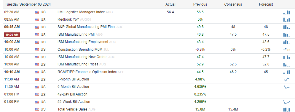Click previous value 0.235%

[x=200, y=94]
